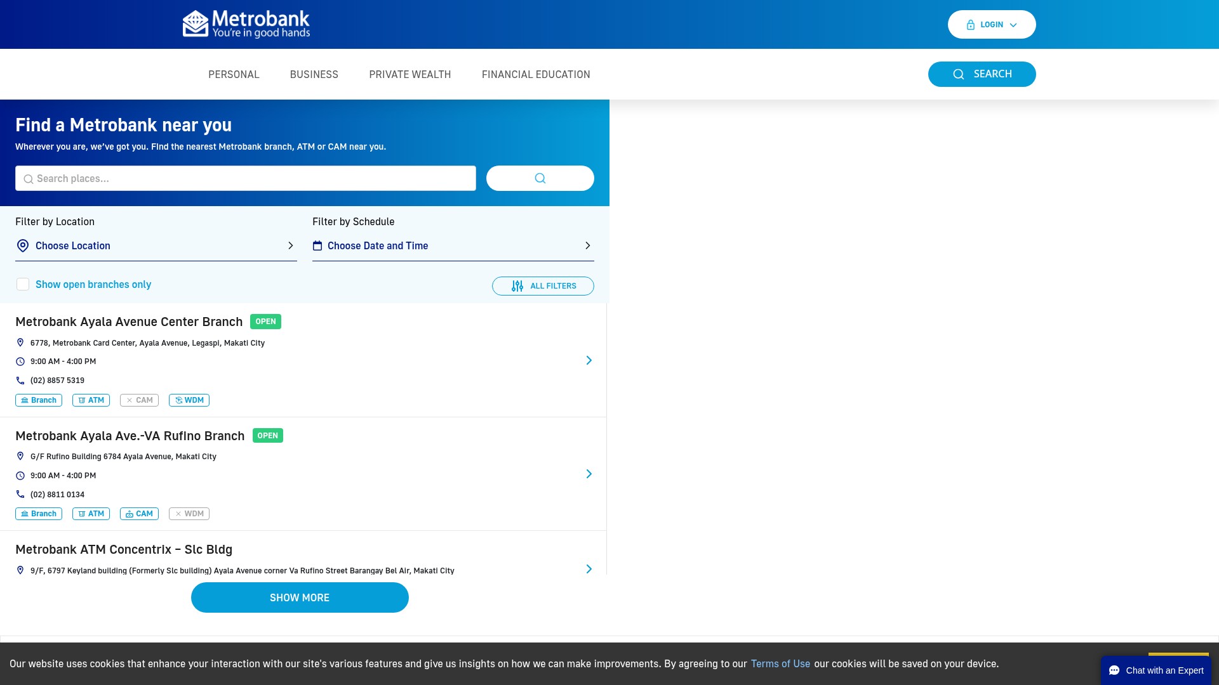
Task: Click address G/F Rufino Building 6784
Action: (x=123, y=457)
